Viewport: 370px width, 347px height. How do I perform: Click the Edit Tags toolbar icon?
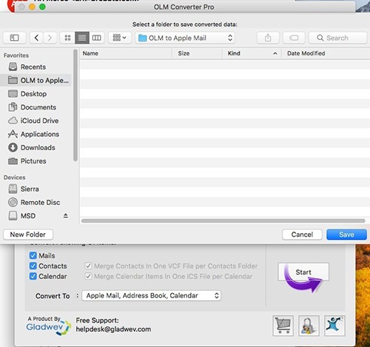[294, 38]
